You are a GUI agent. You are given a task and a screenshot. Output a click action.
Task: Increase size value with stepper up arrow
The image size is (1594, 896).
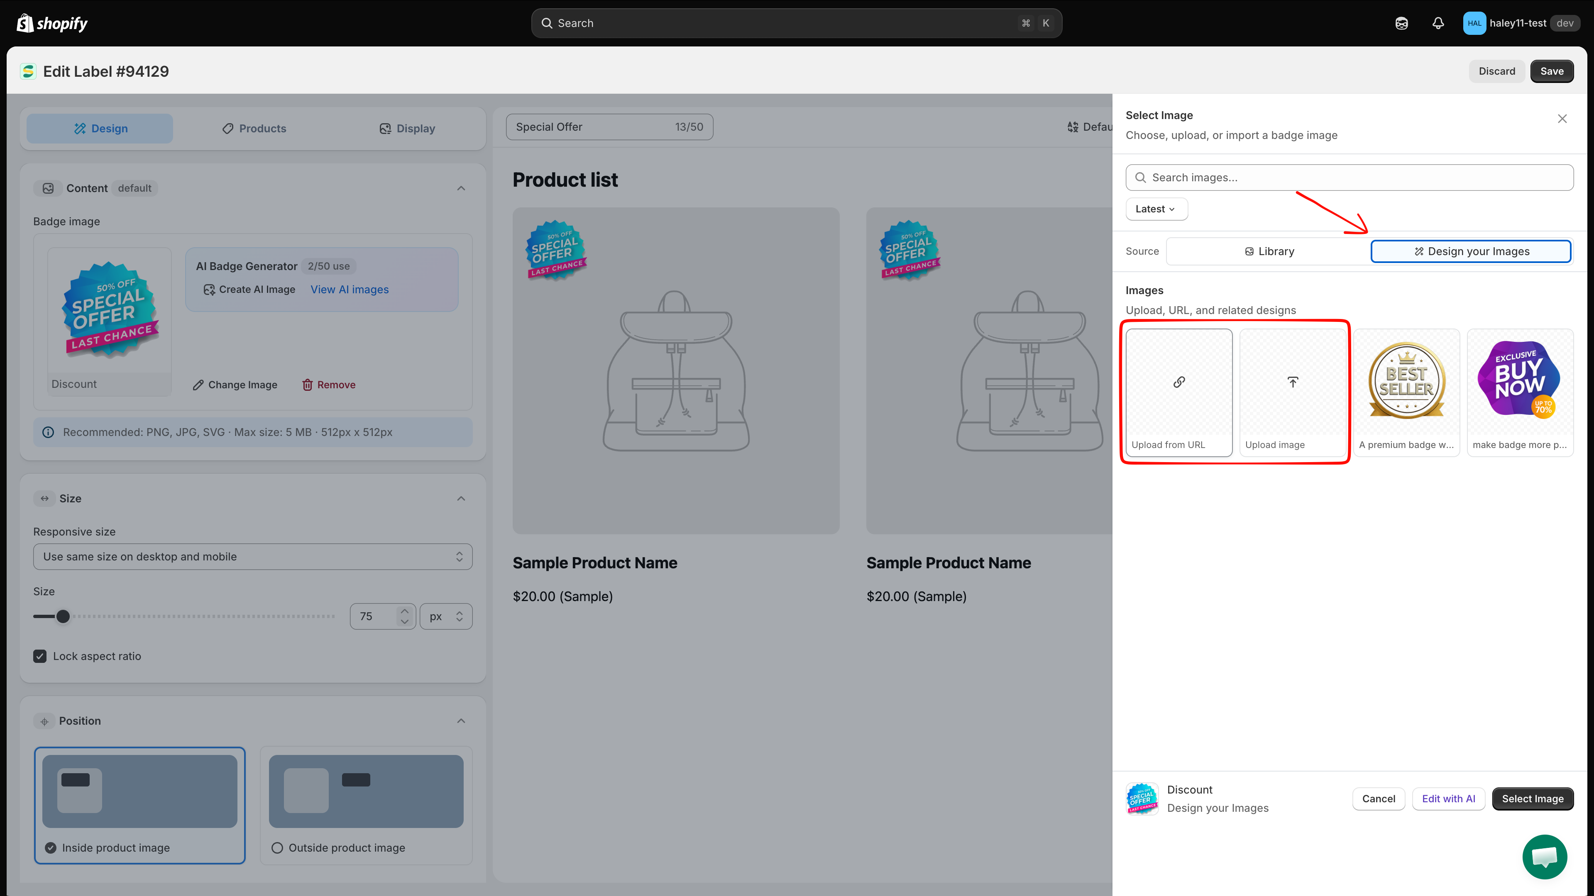point(404,611)
